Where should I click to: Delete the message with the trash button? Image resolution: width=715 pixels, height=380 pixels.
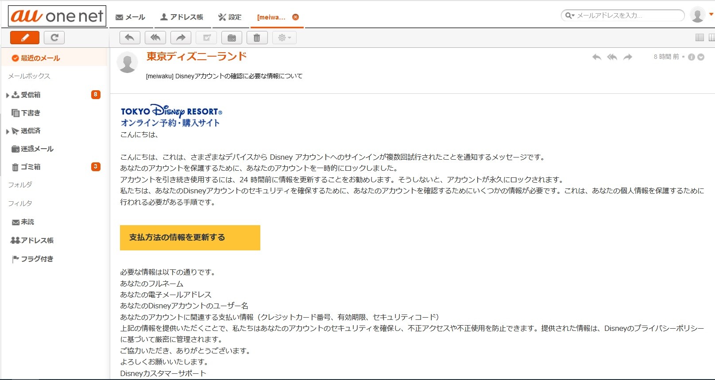point(257,38)
